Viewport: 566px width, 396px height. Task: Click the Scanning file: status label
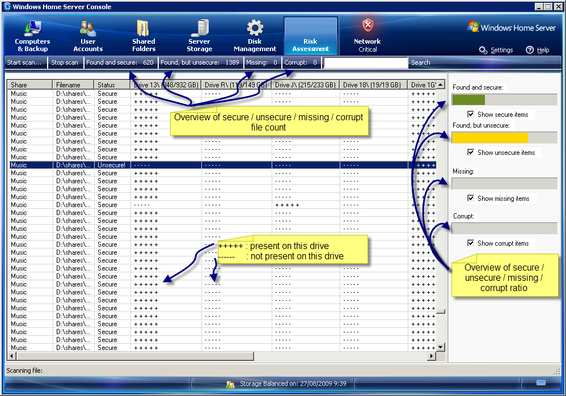tap(24, 370)
